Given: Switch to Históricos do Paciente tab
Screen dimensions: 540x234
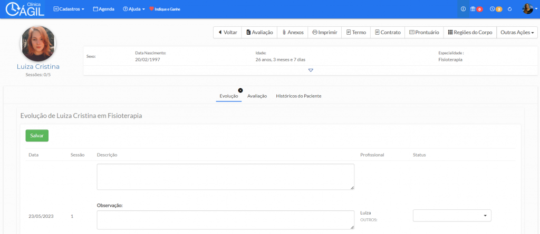Looking at the screenshot, I should pos(298,96).
